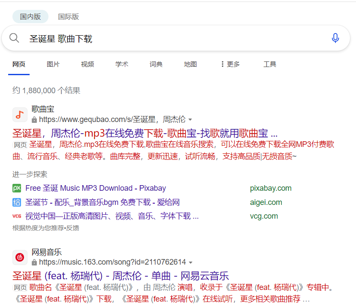Image resolution: width=356 pixels, height=308 pixels.
Task: Switch to 国内版 search mode
Action: (x=30, y=17)
